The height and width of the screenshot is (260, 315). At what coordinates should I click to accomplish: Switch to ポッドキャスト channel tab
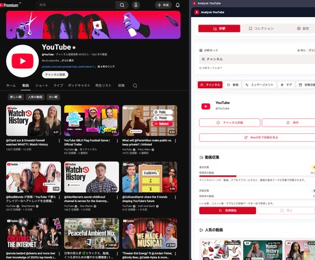[x=79, y=86]
